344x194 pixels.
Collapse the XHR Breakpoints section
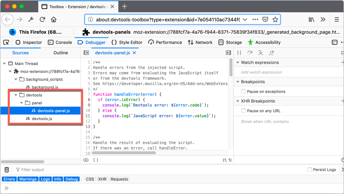[x=237, y=101]
